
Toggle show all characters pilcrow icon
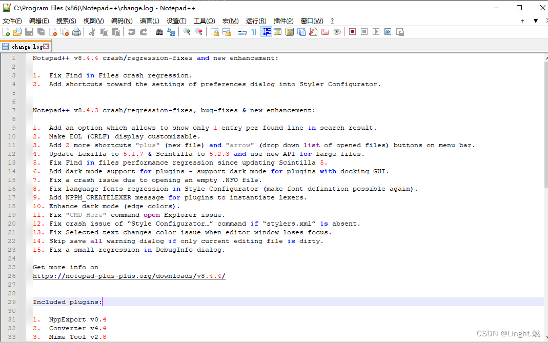coord(254,32)
